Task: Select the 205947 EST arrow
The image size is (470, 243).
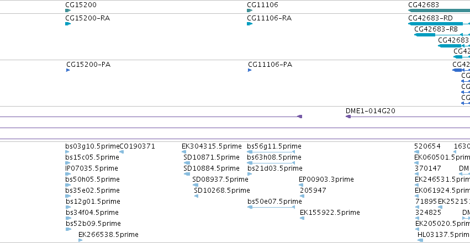Action: [302, 196]
